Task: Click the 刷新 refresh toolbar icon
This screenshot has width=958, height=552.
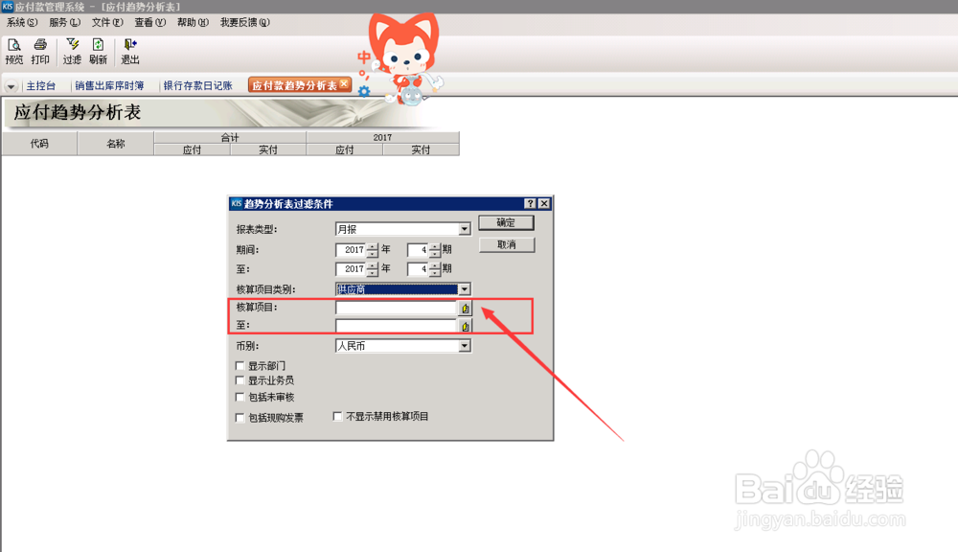Action: click(98, 50)
